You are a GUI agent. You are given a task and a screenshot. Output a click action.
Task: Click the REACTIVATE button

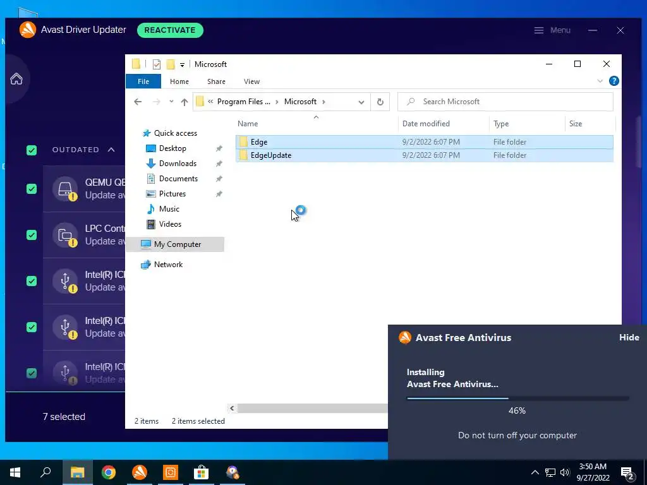pos(170,30)
